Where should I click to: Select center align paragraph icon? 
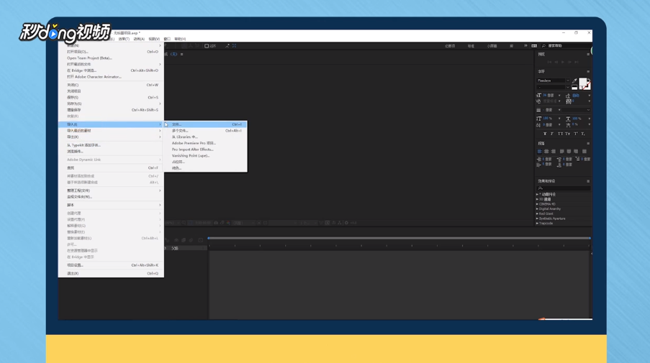pyautogui.click(x=546, y=152)
